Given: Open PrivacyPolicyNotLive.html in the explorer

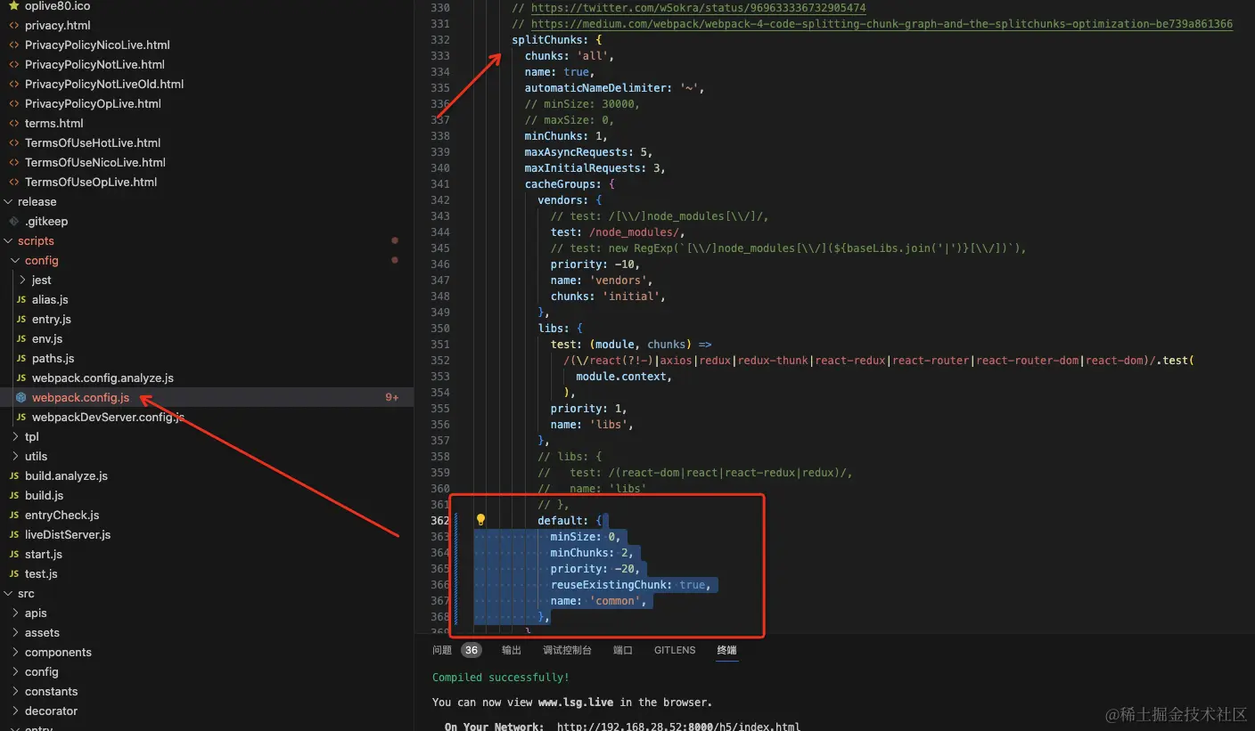Looking at the screenshot, I should (x=94, y=64).
